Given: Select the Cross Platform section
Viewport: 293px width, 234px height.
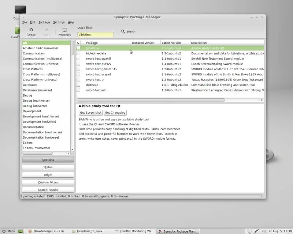Looking at the screenshot, I should [46, 69].
